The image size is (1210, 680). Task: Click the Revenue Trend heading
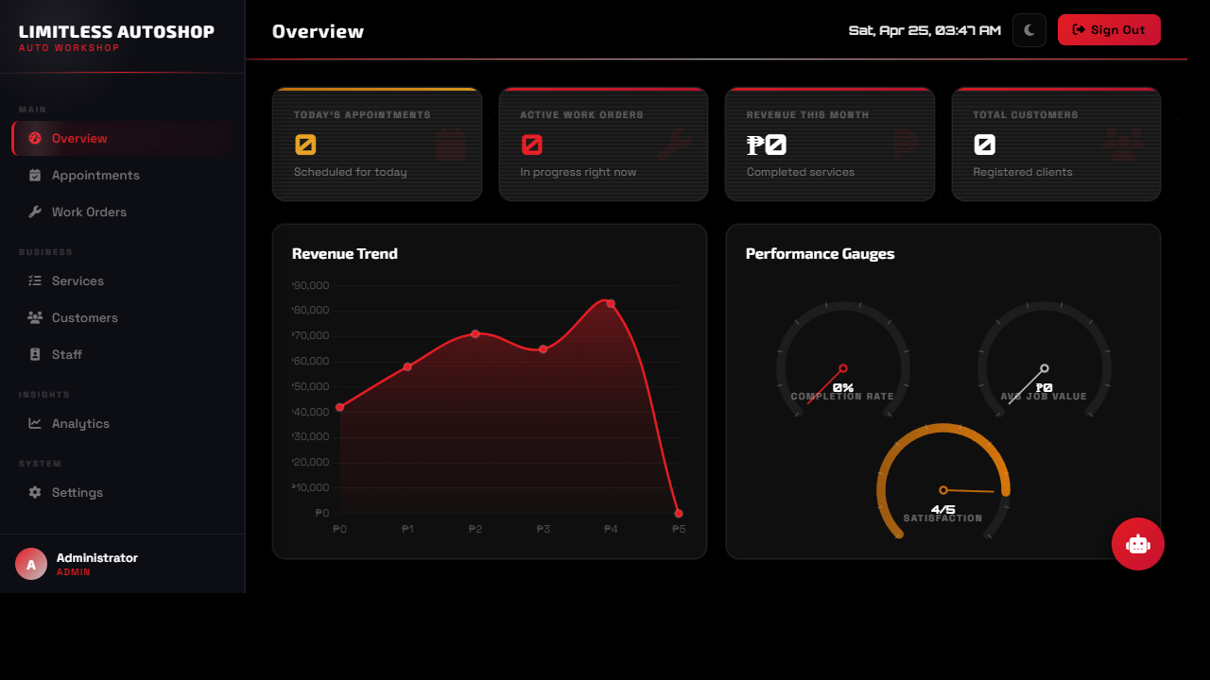tap(345, 253)
